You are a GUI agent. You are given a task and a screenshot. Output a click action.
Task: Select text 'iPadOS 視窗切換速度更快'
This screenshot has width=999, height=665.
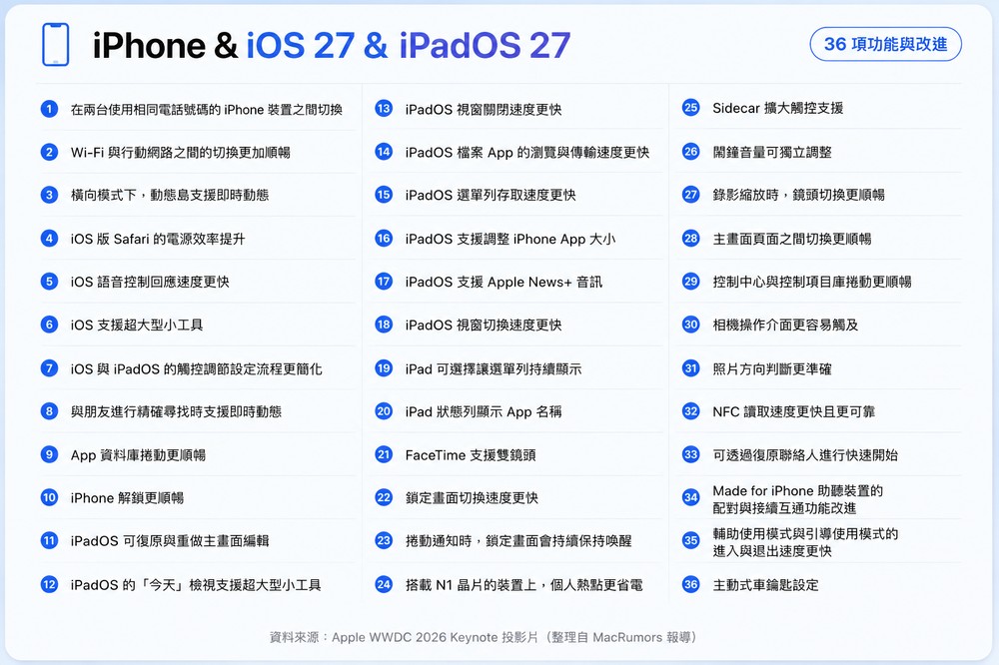click(x=484, y=325)
